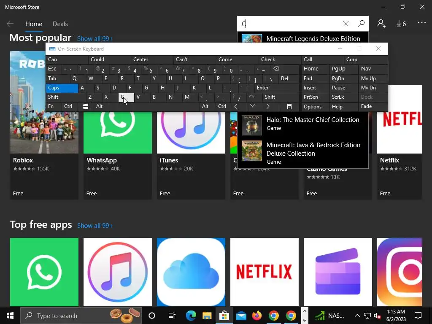Click the Enter key on keyboard
The image size is (432, 324).
[x=277, y=88]
